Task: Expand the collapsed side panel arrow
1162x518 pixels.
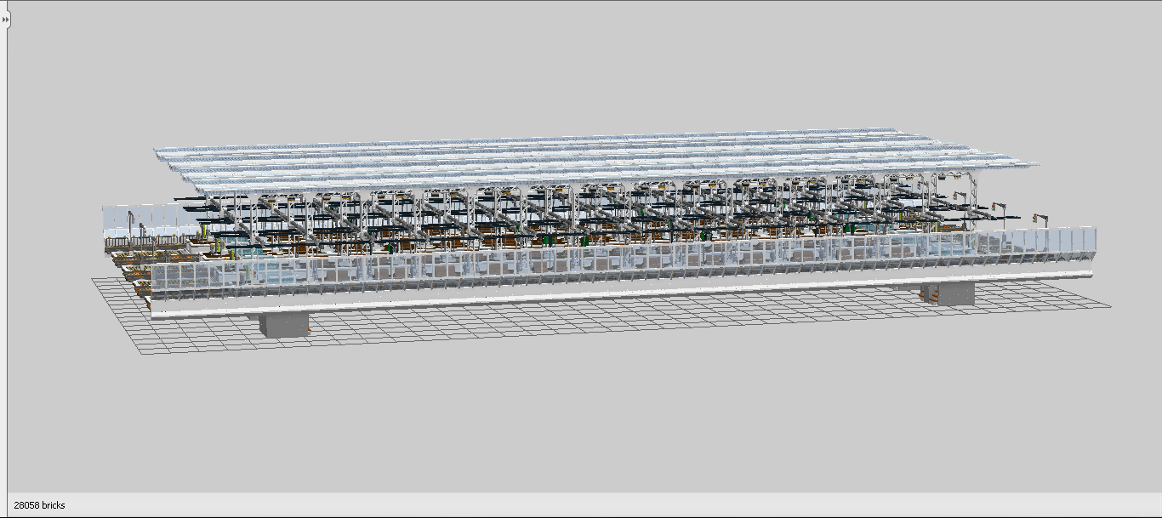Action: click(x=5, y=18)
